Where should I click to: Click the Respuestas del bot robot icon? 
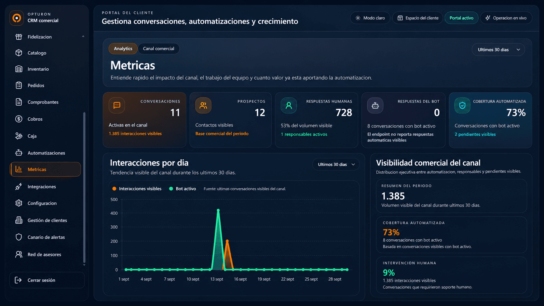coord(375,105)
